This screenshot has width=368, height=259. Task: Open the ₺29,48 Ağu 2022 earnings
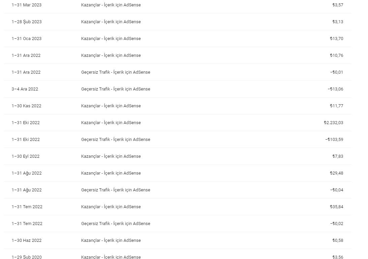coord(337,173)
